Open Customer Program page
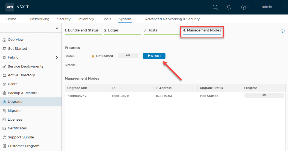 [x=24, y=146]
